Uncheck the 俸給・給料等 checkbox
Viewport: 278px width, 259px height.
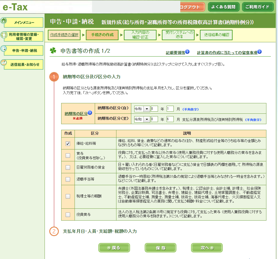point(68,143)
